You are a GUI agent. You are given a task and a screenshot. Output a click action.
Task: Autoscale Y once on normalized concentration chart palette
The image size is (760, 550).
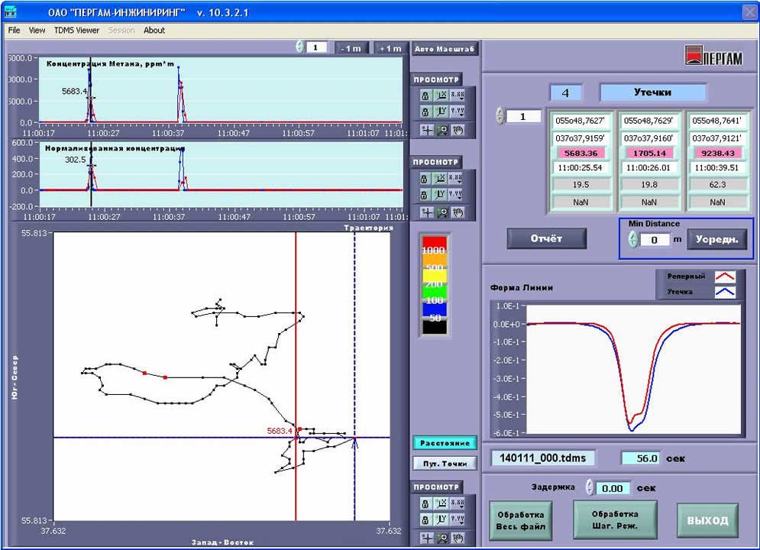pyautogui.click(x=440, y=194)
